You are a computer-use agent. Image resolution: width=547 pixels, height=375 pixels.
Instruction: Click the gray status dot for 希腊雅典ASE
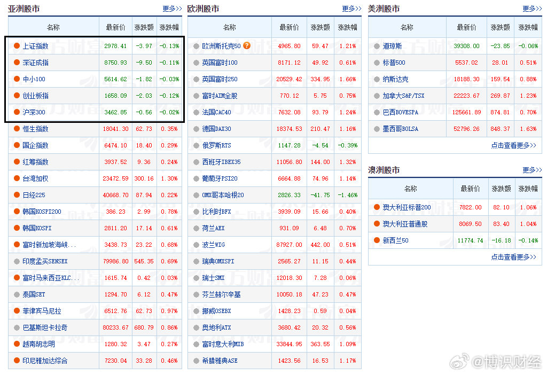click(197, 361)
